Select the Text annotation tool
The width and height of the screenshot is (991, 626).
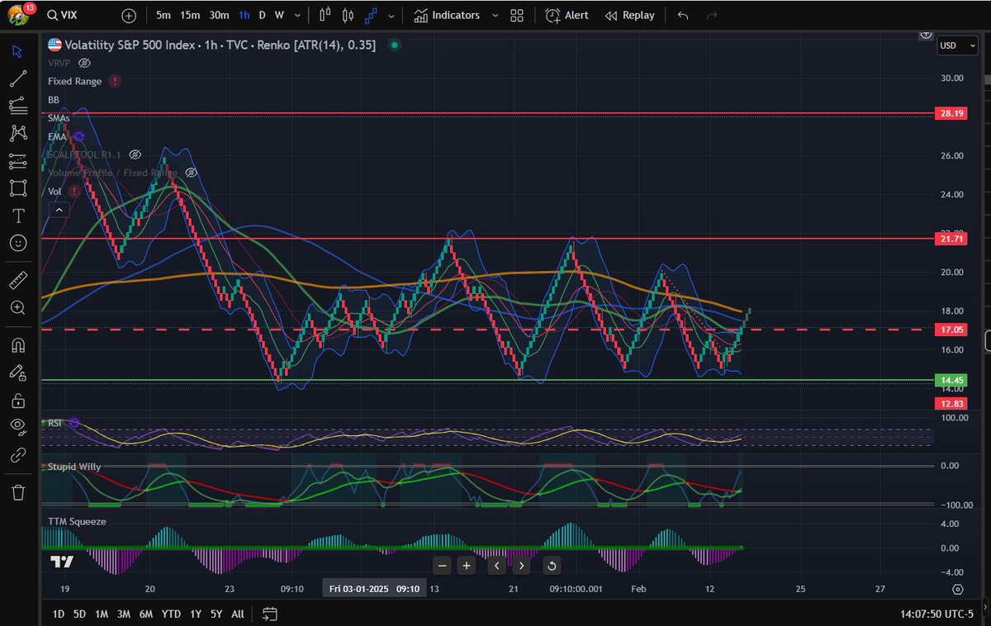[18, 216]
